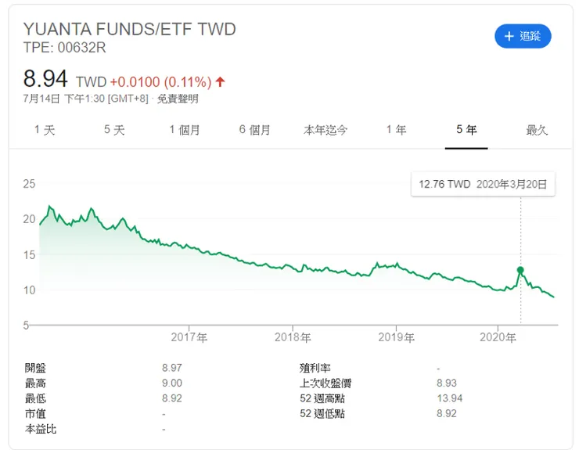Image resolution: width=579 pixels, height=450 pixels.
Task: Click the 開盤 value 8.97
Action: coord(171,368)
